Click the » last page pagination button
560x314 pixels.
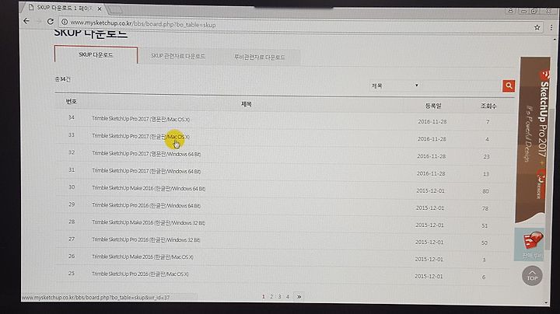click(x=299, y=297)
